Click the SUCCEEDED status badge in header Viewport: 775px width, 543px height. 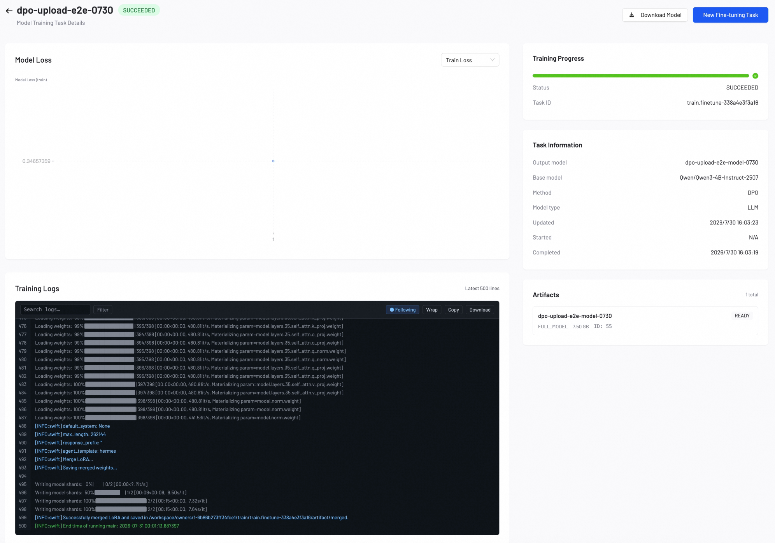(139, 11)
